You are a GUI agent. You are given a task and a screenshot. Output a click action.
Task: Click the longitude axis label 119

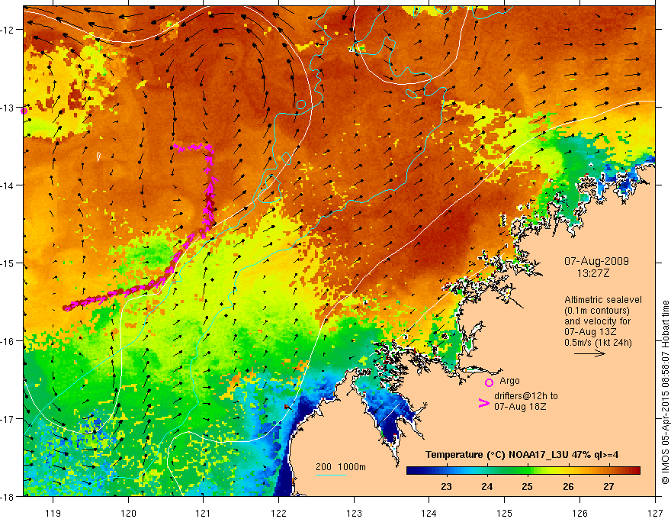coord(53,513)
